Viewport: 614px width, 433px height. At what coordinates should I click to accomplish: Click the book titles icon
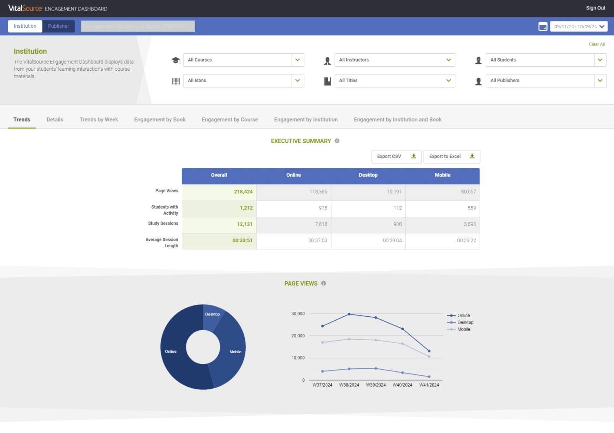click(327, 81)
